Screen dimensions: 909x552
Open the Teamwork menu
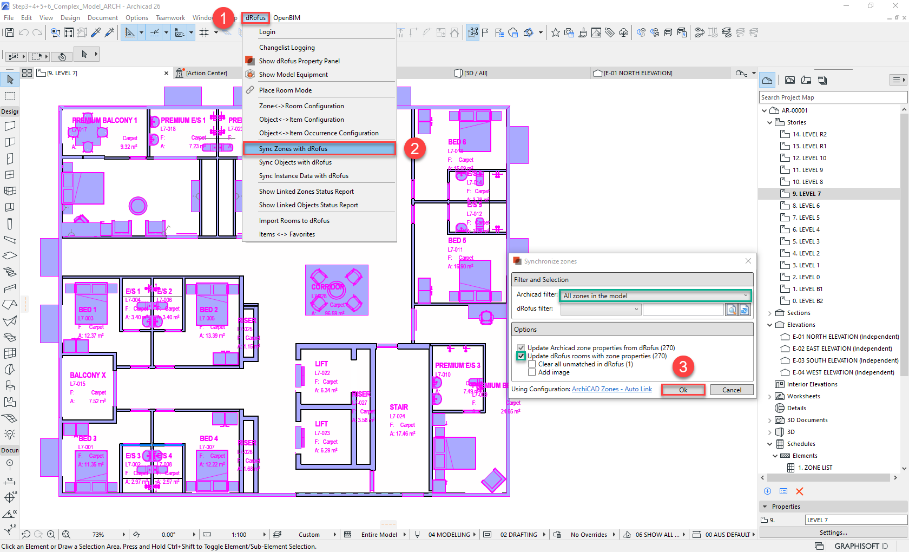coord(170,17)
